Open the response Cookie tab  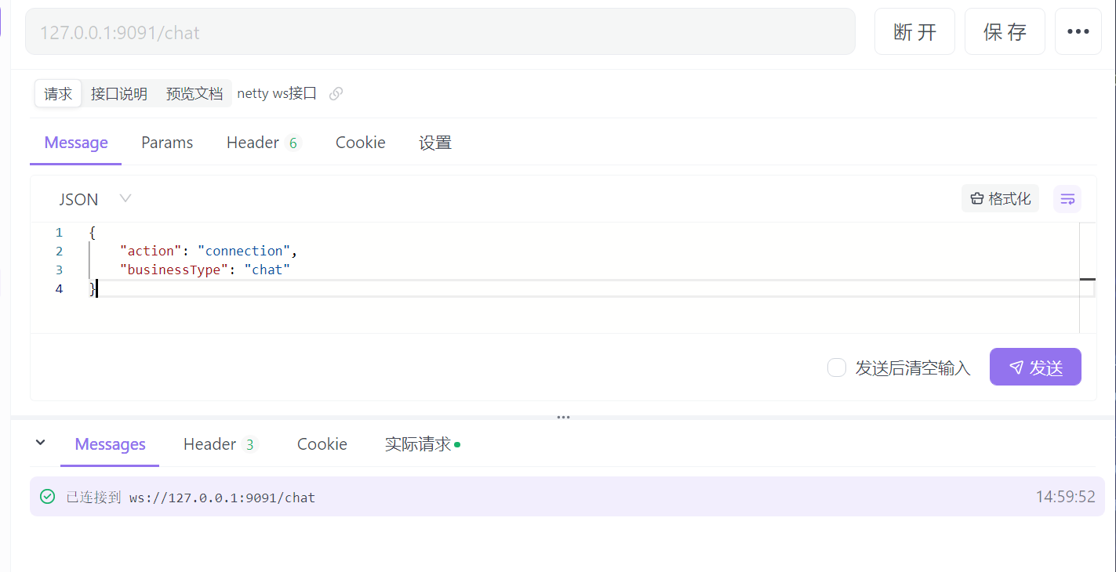(x=322, y=444)
